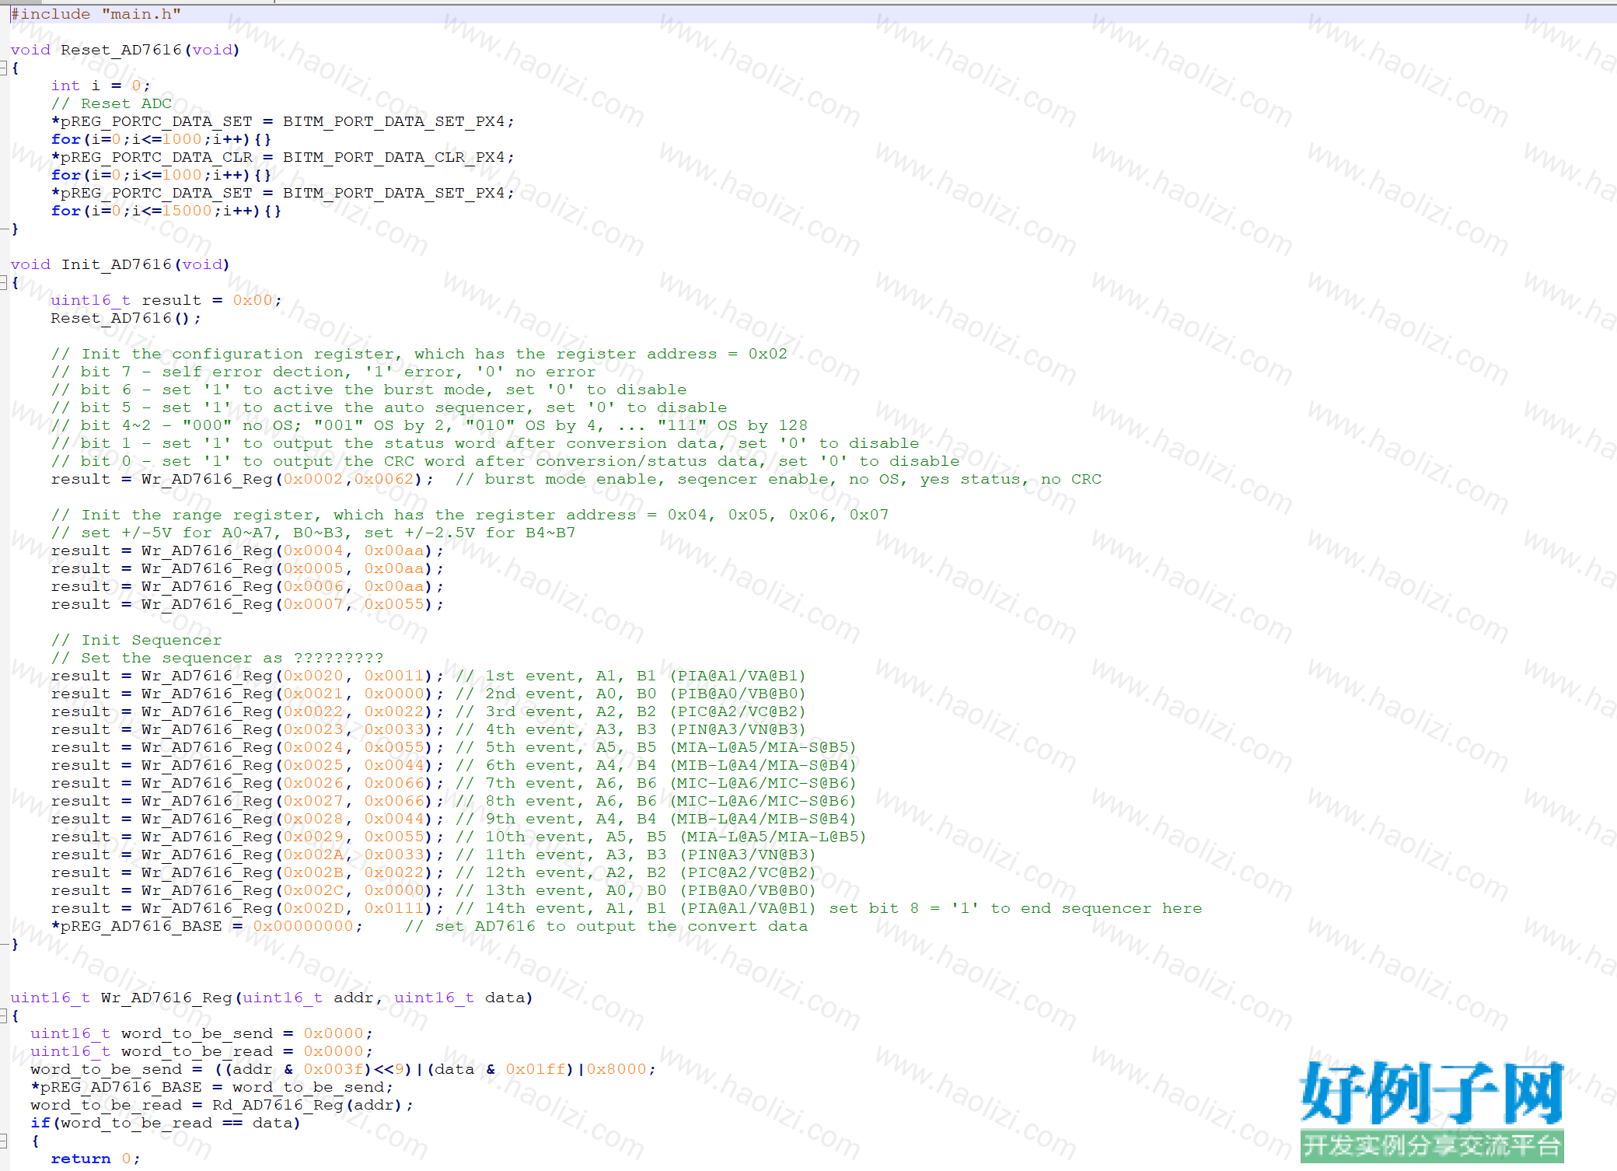Viewport: 1617px width, 1171px height.
Task: Click the '// Init Sequencer' comment
Action: point(136,640)
